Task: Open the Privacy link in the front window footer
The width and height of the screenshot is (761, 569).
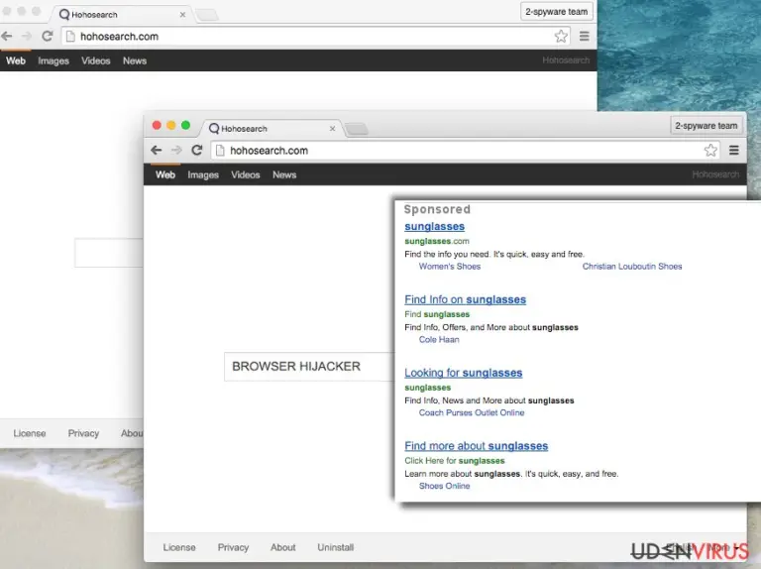Action: tap(233, 547)
